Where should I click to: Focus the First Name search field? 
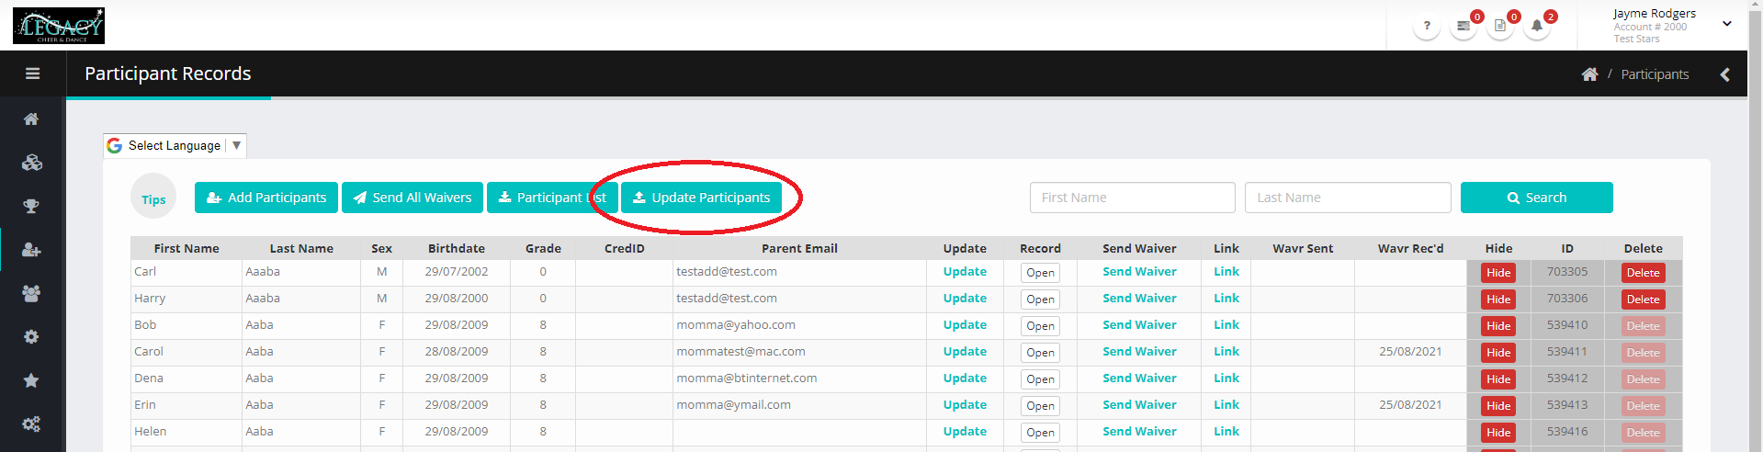tap(1132, 198)
